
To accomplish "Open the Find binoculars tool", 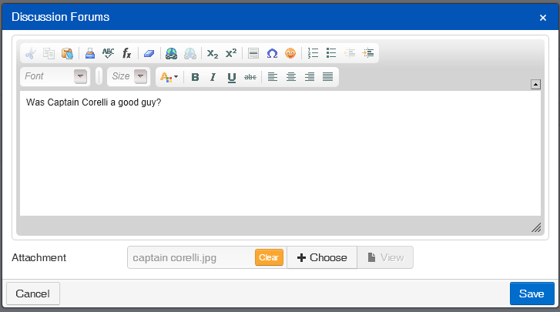I will tap(171, 53).
